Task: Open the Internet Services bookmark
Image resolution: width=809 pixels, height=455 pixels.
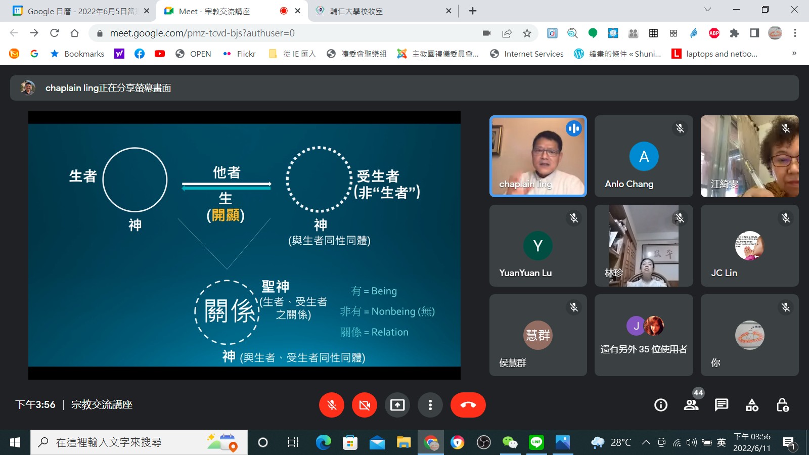Action: (527, 54)
